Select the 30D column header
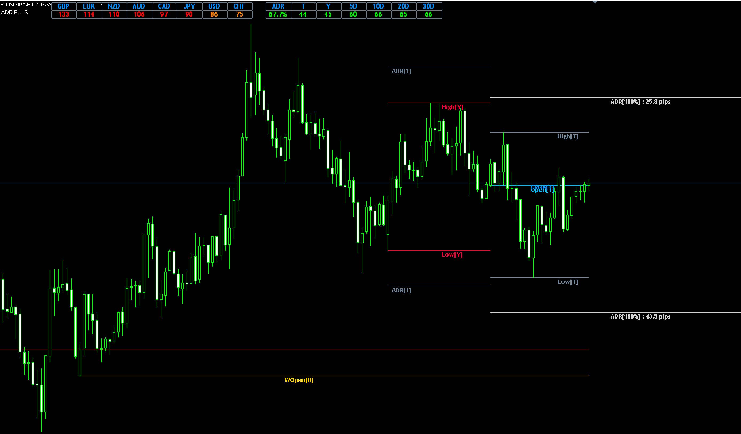This screenshot has height=434, width=741. tap(429, 6)
